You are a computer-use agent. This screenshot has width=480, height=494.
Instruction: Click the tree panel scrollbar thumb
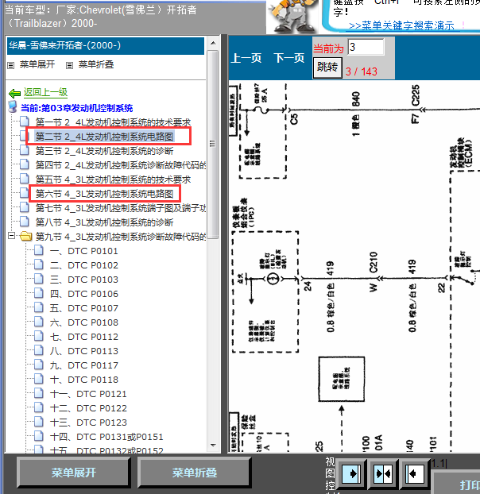coord(213,144)
